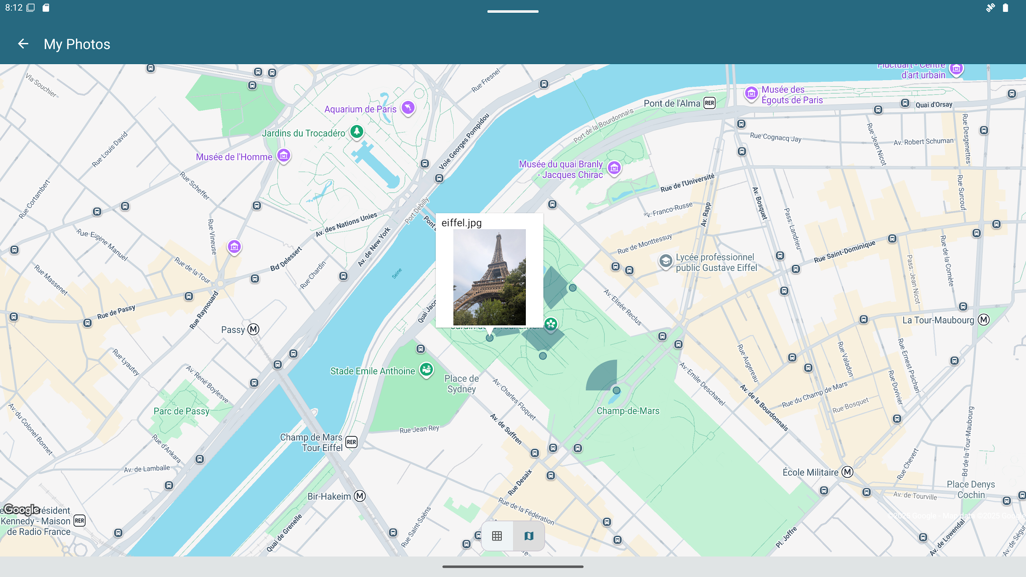Click the Champ-de-Mars map label
Image resolution: width=1026 pixels, height=577 pixels.
tap(628, 411)
